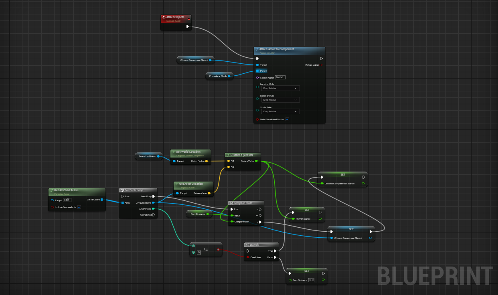Click the Target pin on Attach Actor To Component
This screenshot has height=295, width=498.
(x=257, y=65)
